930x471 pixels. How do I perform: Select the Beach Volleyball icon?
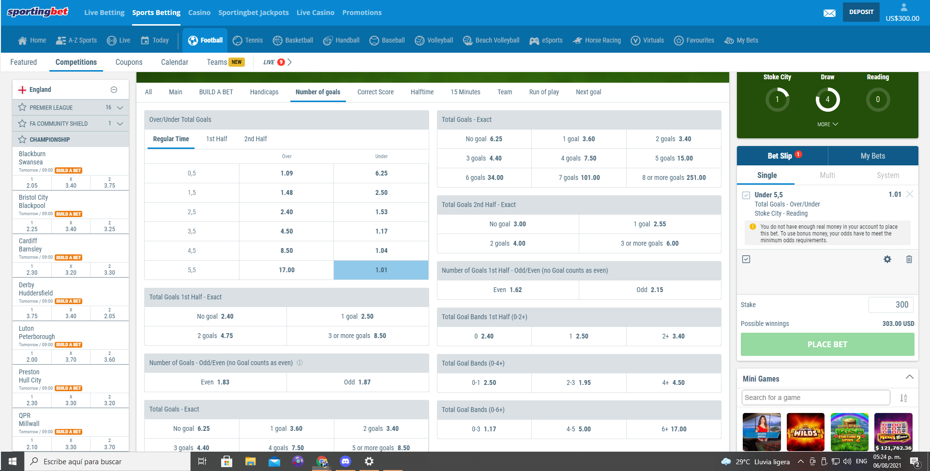coord(467,41)
